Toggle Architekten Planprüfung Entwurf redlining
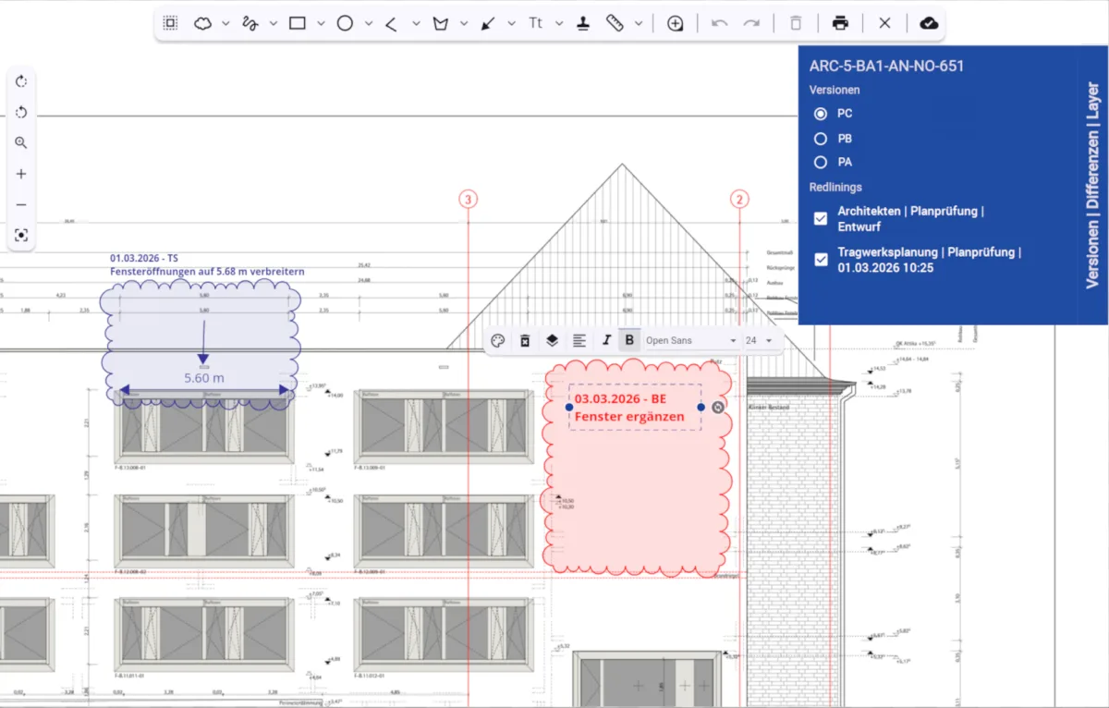 tap(820, 218)
